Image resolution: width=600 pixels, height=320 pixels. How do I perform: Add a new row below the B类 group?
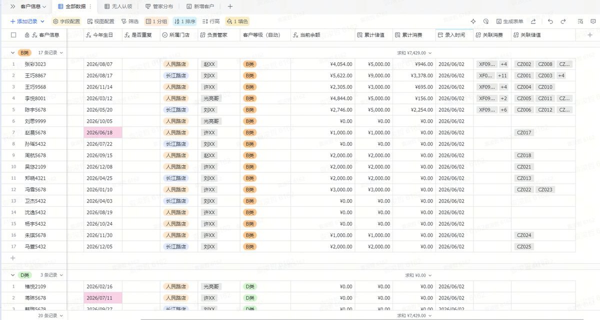pyautogui.click(x=13, y=258)
